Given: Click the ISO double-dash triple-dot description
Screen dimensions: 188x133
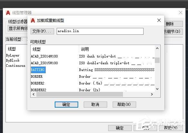Looking at the screenshot, I should [116, 63].
